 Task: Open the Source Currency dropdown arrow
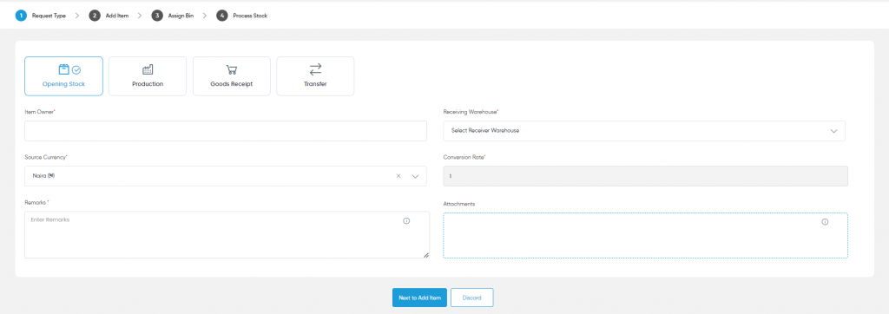415,176
